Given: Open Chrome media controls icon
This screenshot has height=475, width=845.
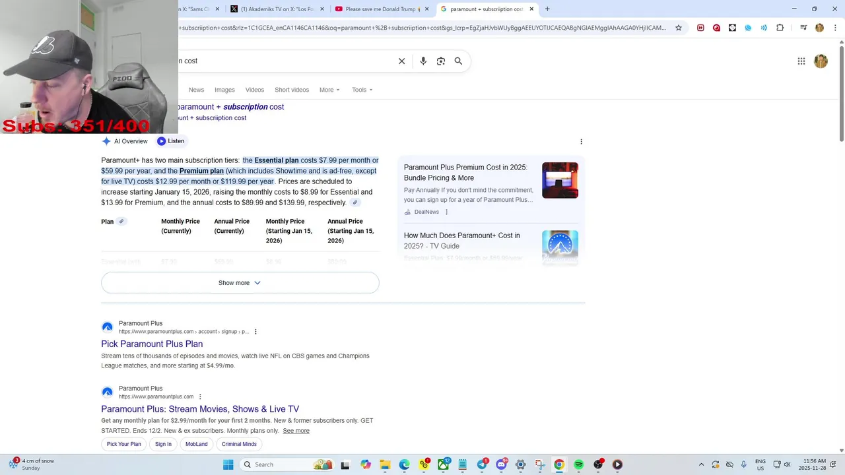Looking at the screenshot, I should click(803, 28).
